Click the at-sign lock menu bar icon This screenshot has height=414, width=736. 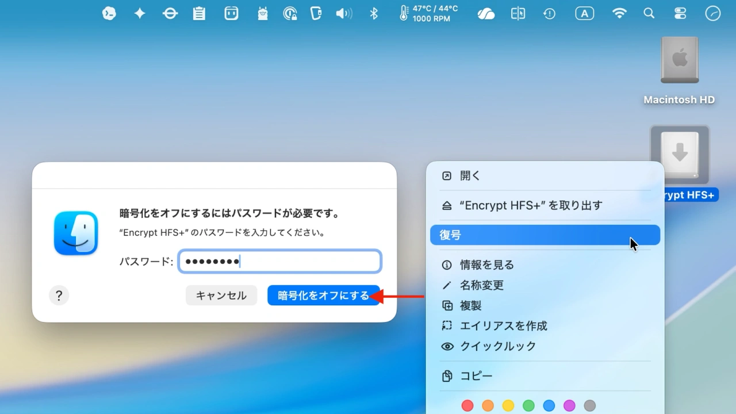click(290, 13)
